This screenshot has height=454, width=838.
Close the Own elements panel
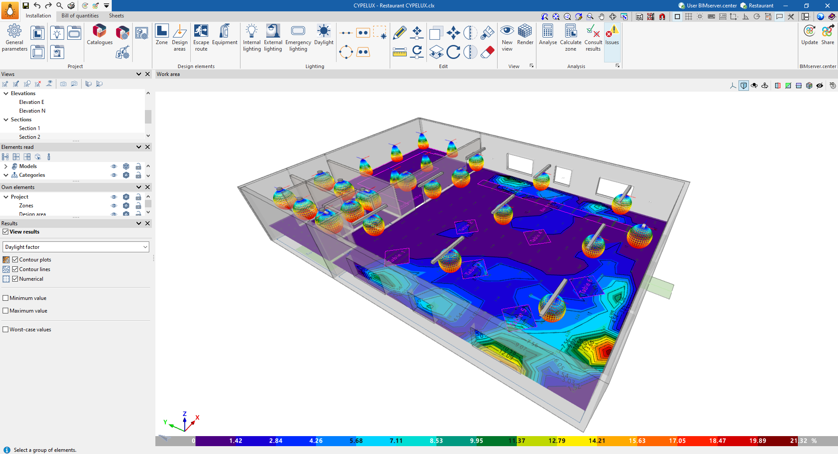pyautogui.click(x=148, y=187)
